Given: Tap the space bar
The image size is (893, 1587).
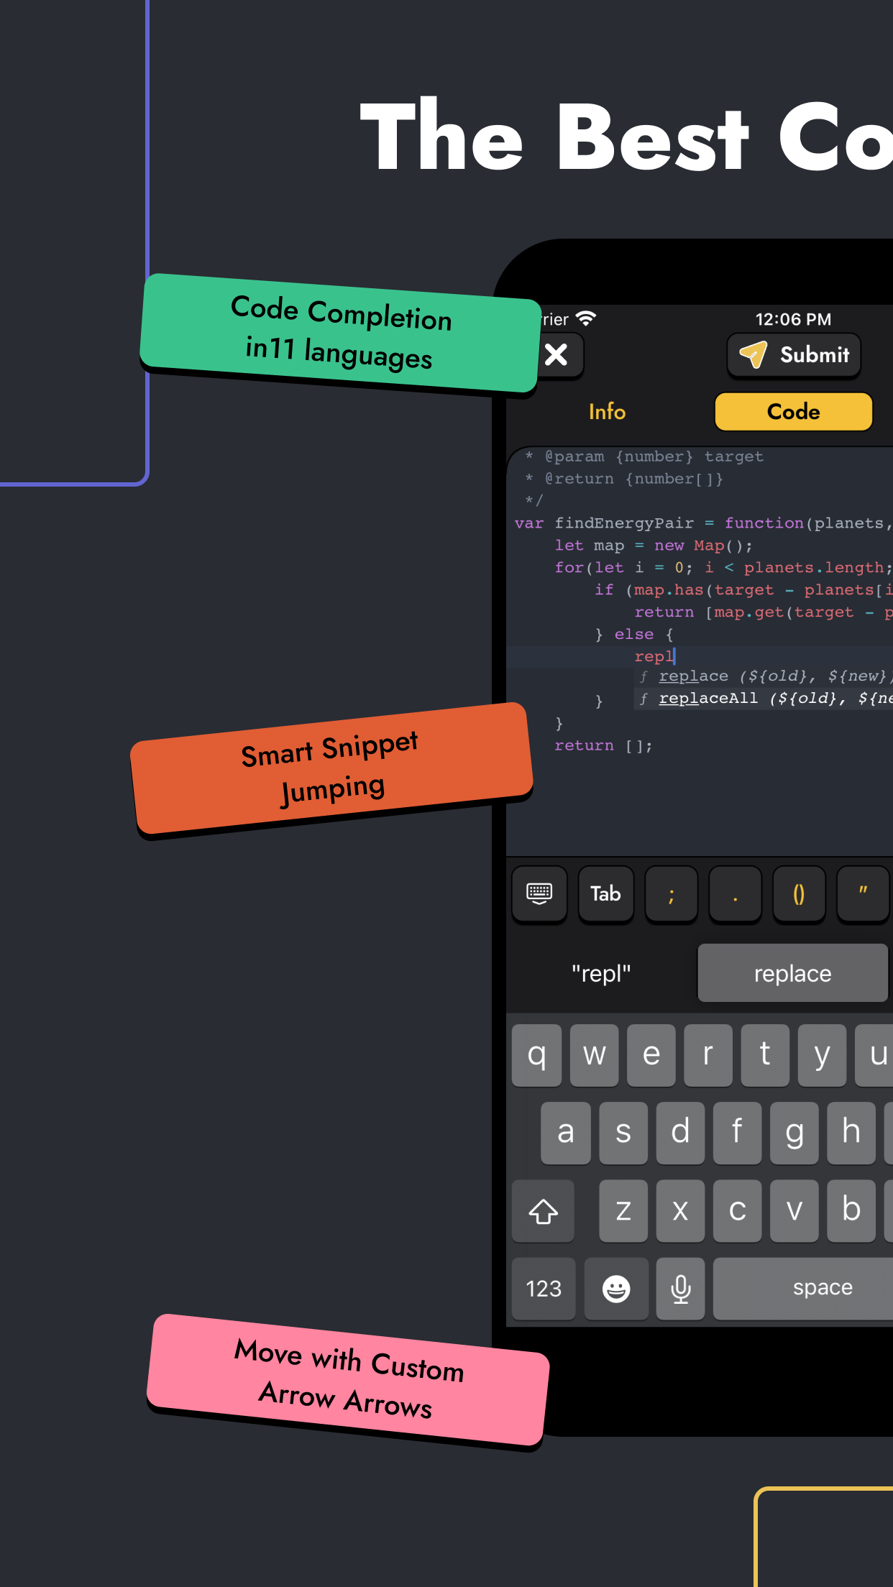Looking at the screenshot, I should (803, 1289).
